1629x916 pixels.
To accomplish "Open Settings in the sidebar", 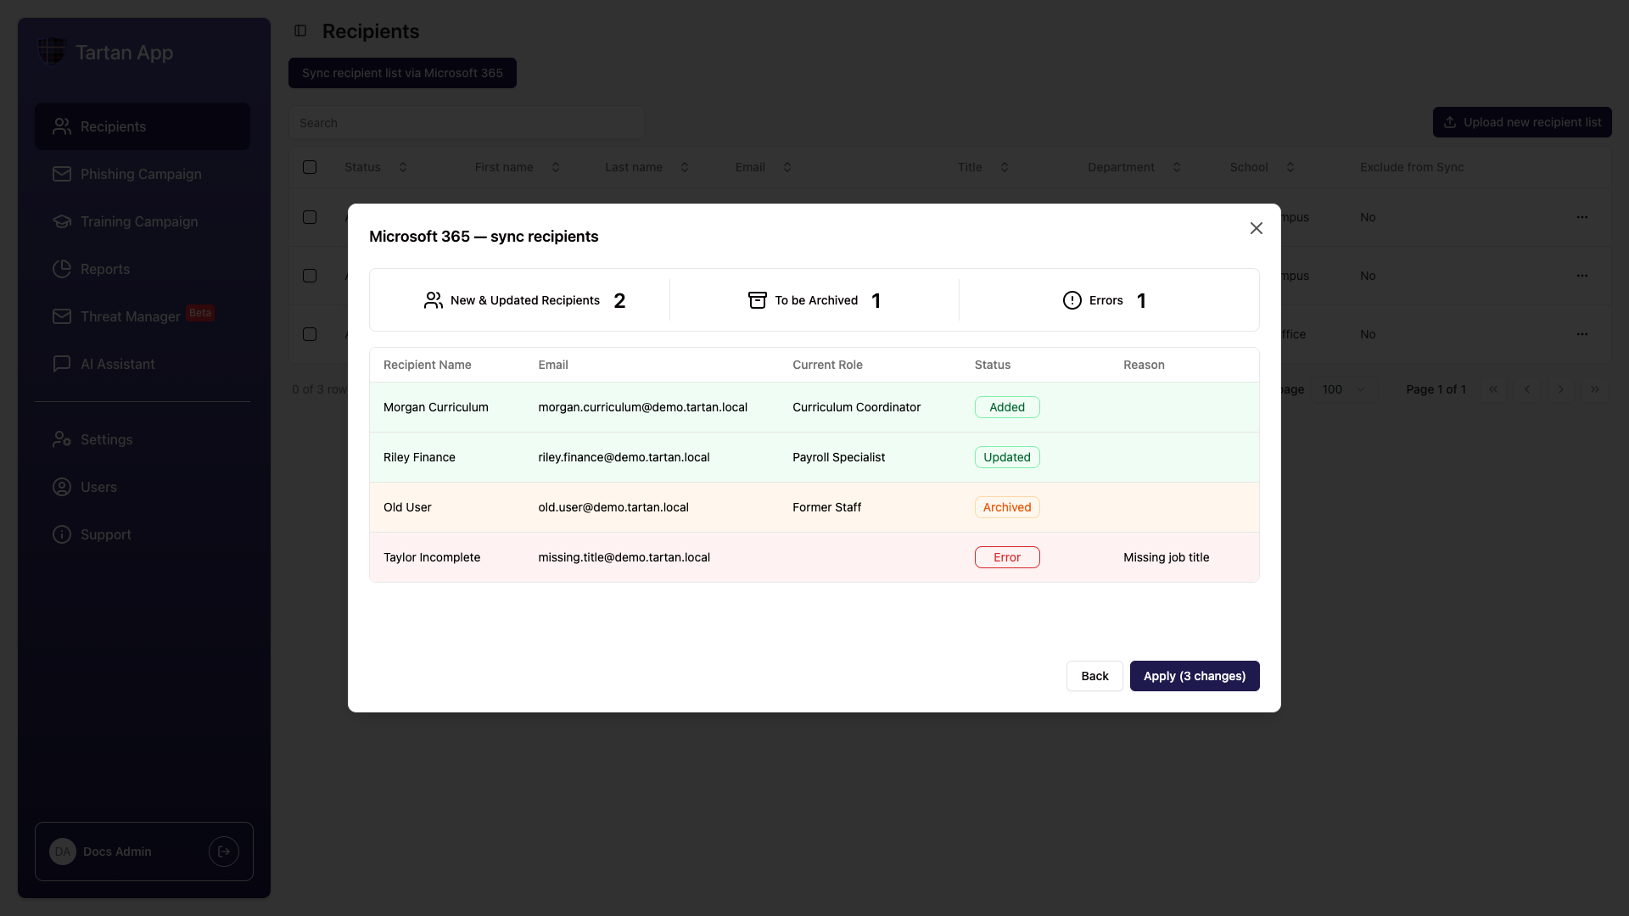I will pos(143,439).
